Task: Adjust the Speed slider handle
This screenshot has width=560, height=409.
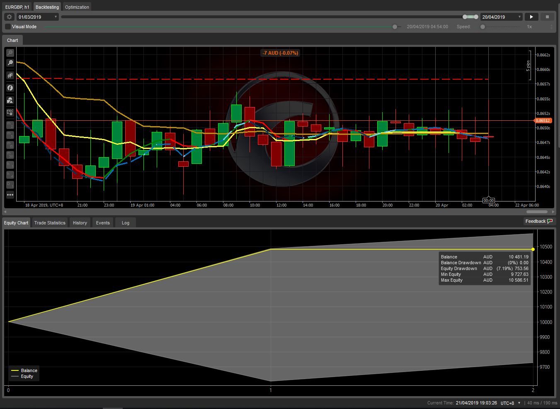Action: (x=482, y=27)
